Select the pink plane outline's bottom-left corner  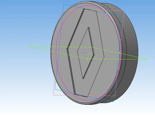[x=53, y=95]
